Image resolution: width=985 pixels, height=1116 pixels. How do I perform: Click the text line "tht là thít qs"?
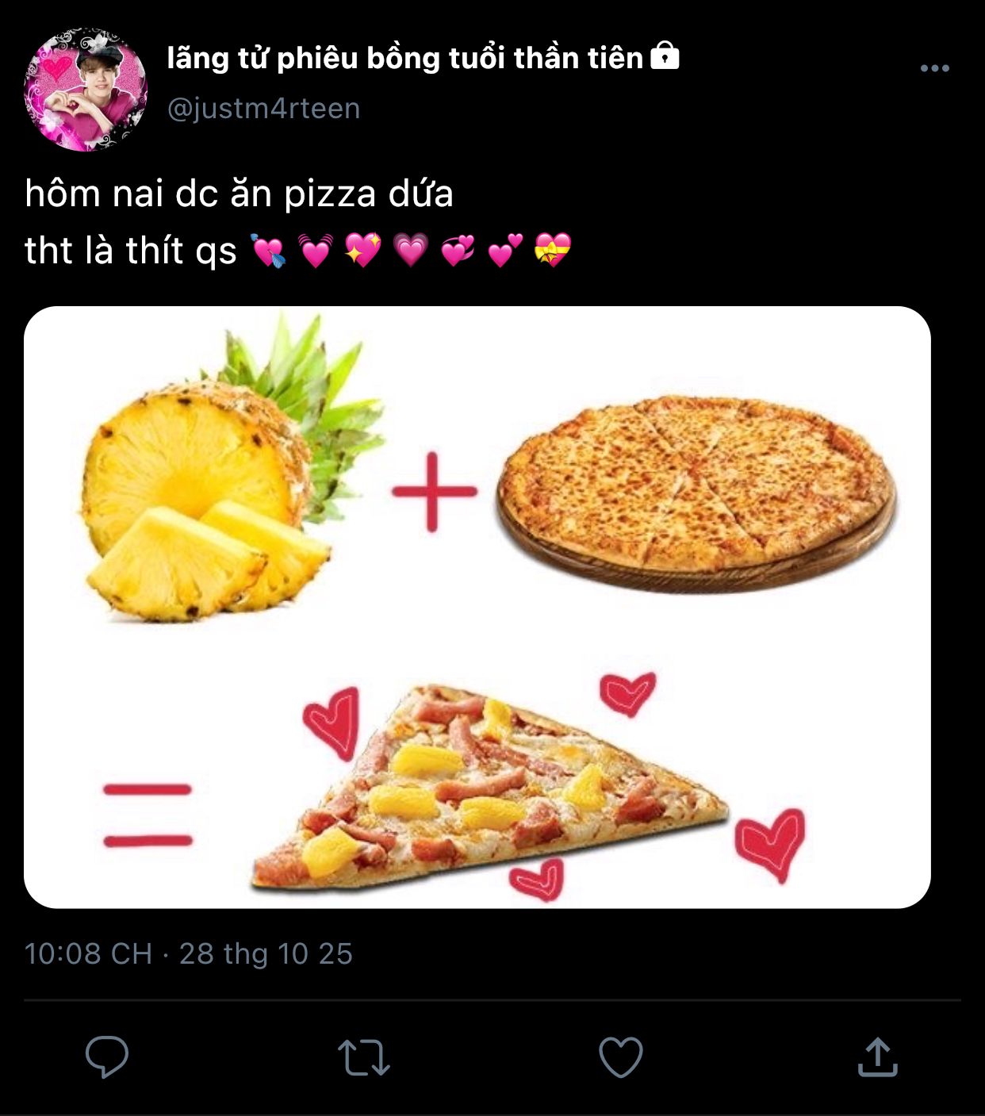pyautogui.click(x=131, y=251)
